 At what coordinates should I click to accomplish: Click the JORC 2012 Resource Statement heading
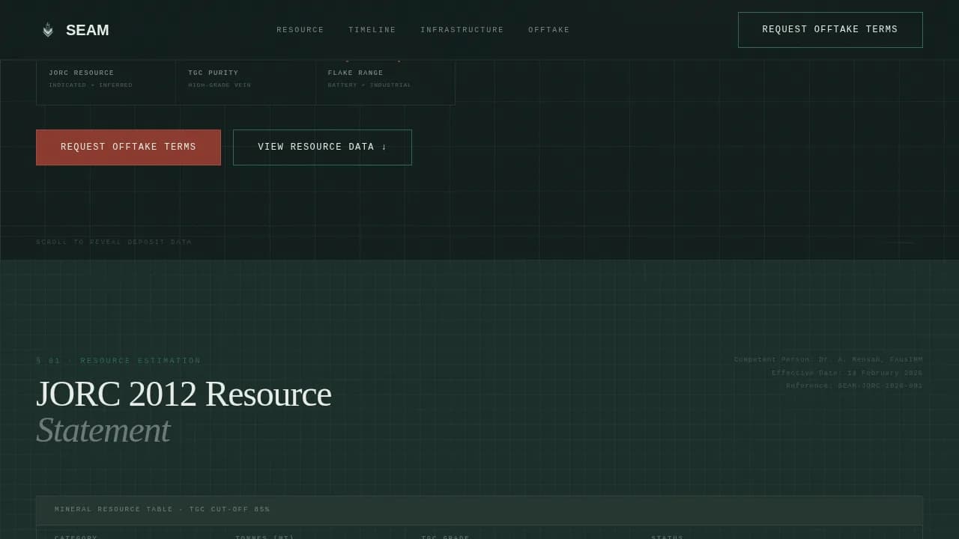pyautogui.click(x=184, y=412)
